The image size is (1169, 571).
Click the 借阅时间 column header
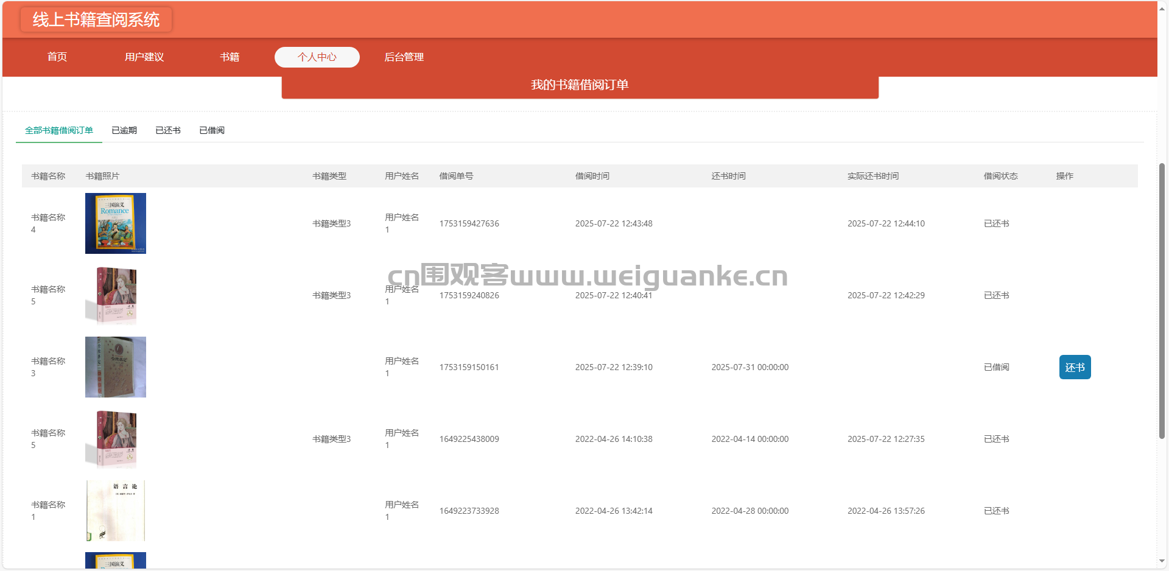pos(592,176)
